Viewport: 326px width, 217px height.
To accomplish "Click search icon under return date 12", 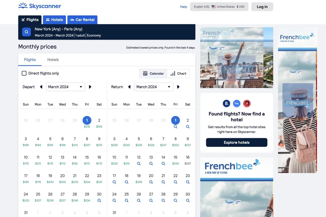I will pyautogui.click(x=139, y=163).
